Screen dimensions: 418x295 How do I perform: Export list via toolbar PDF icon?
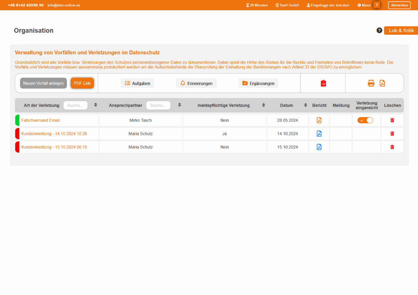coord(382,83)
